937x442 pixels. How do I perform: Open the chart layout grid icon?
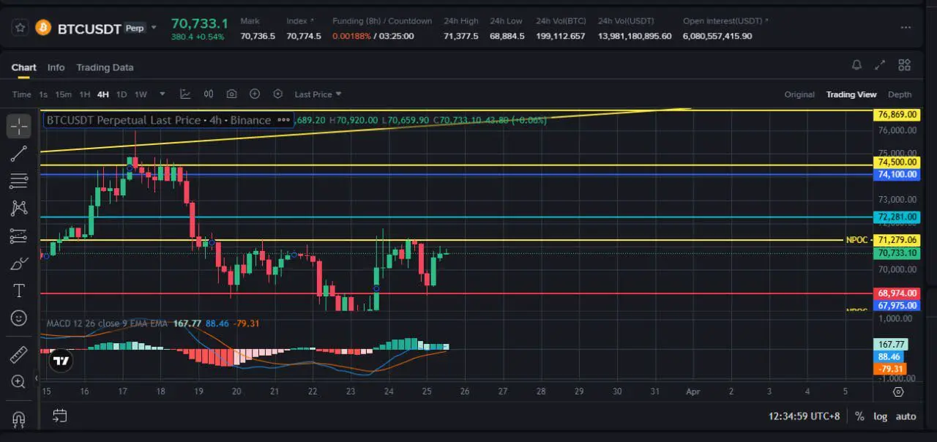[904, 65]
